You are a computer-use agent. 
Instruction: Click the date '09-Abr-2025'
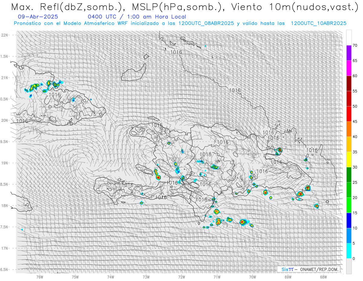tap(38, 17)
